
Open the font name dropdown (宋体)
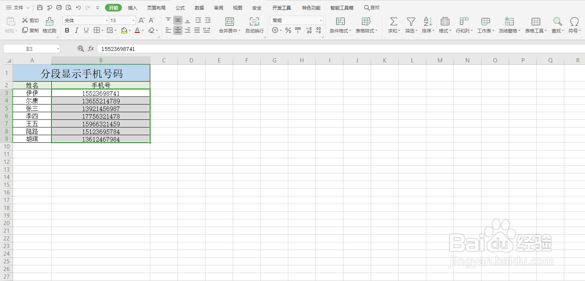107,21
